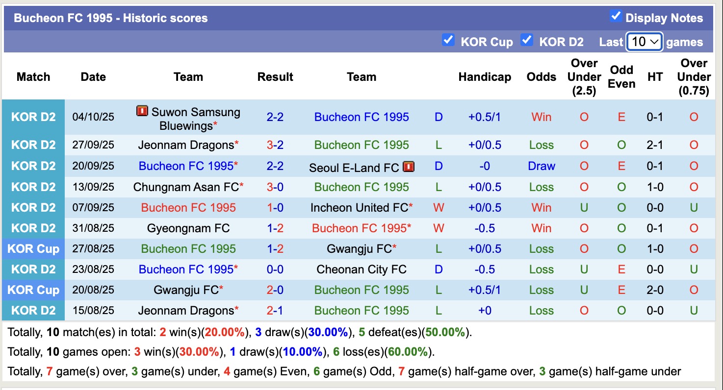
Task: Disable the KOR Cup filter checkbox
Action: coord(448,40)
